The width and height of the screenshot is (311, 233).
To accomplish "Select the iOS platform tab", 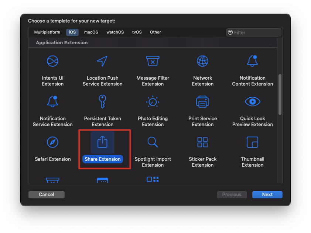I will pos(72,32).
